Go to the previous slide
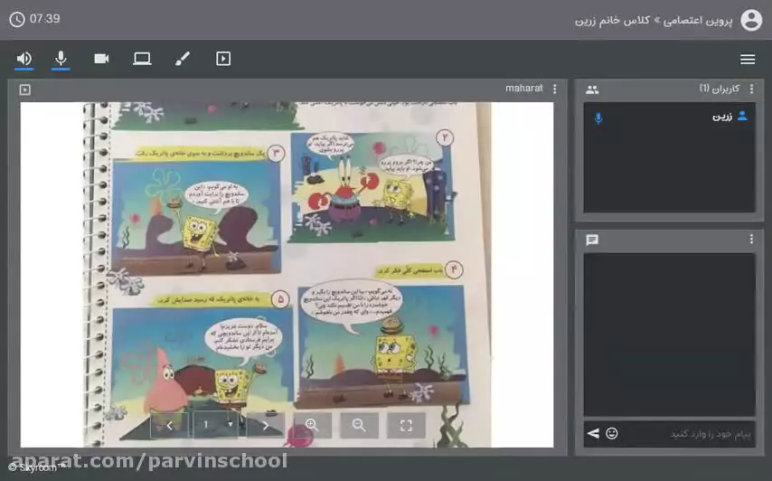 pos(169,425)
